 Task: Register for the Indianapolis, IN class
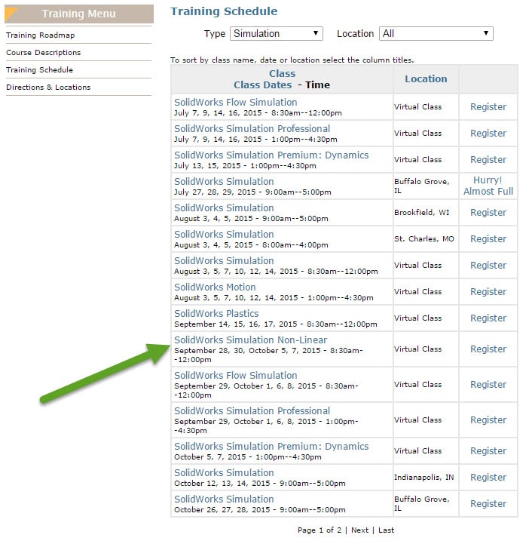coord(488,478)
